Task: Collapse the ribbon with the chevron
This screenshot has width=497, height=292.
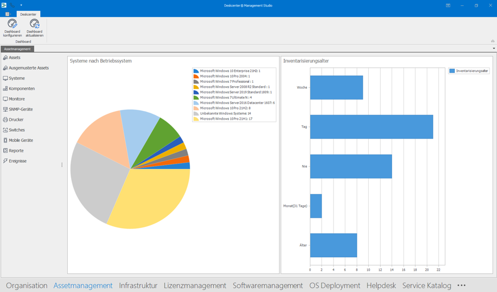Action: (x=493, y=41)
